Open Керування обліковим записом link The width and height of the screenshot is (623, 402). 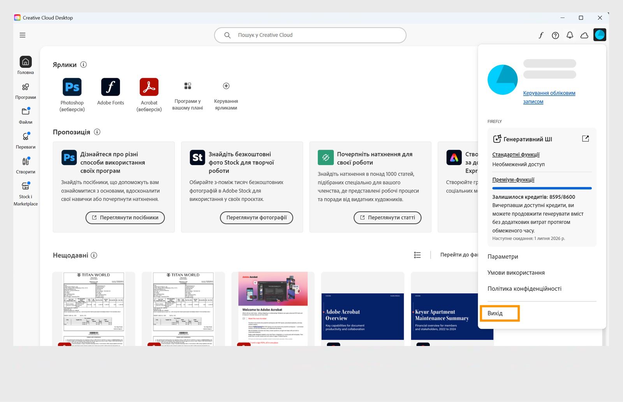pyautogui.click(x=549, y=97)
